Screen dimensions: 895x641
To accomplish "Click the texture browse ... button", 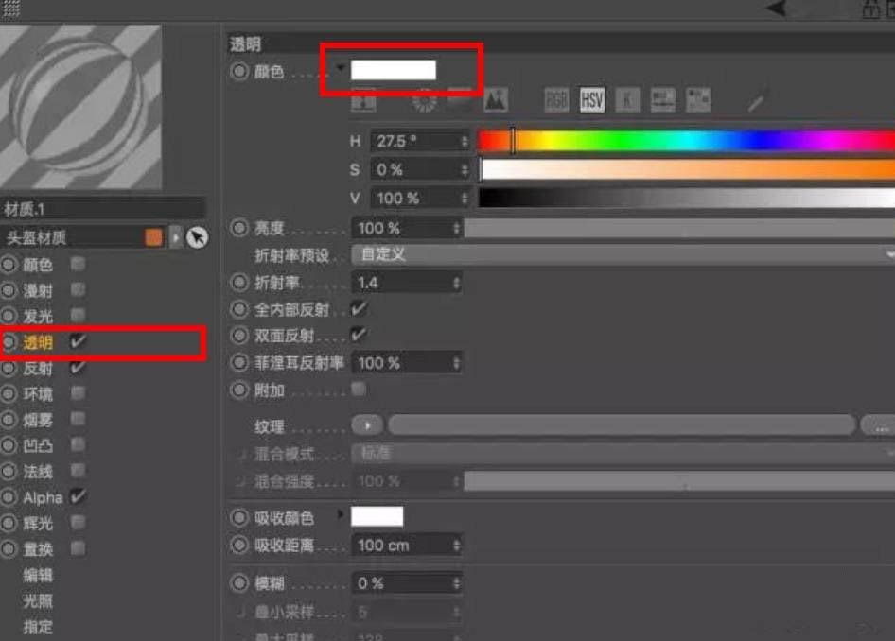I will pyautogui.click(x=882, y=425).
